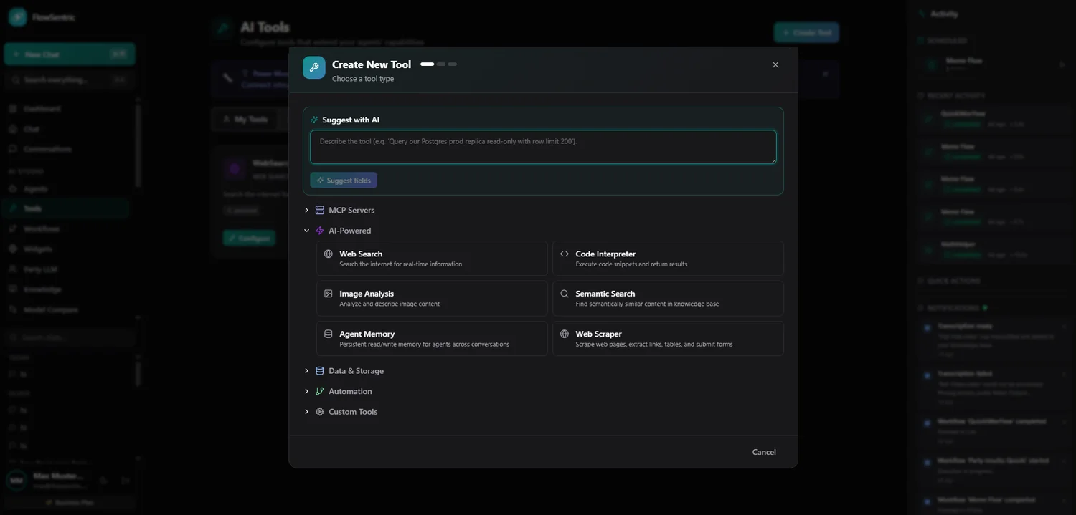
Task: Cancel the Create New Tool dialog
Action: click(x=764, y=452)
